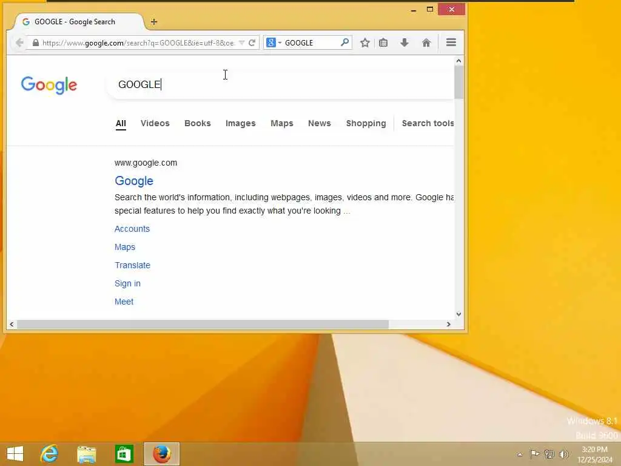Viewport: 621px width, 466px height.
Task: Open the Windows Start button
Action: (15, 454)
